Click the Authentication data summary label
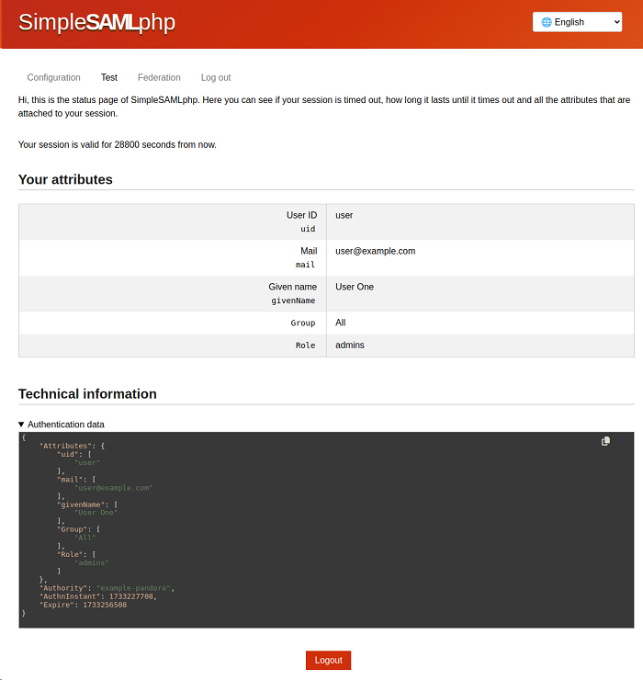 (66, 425)
